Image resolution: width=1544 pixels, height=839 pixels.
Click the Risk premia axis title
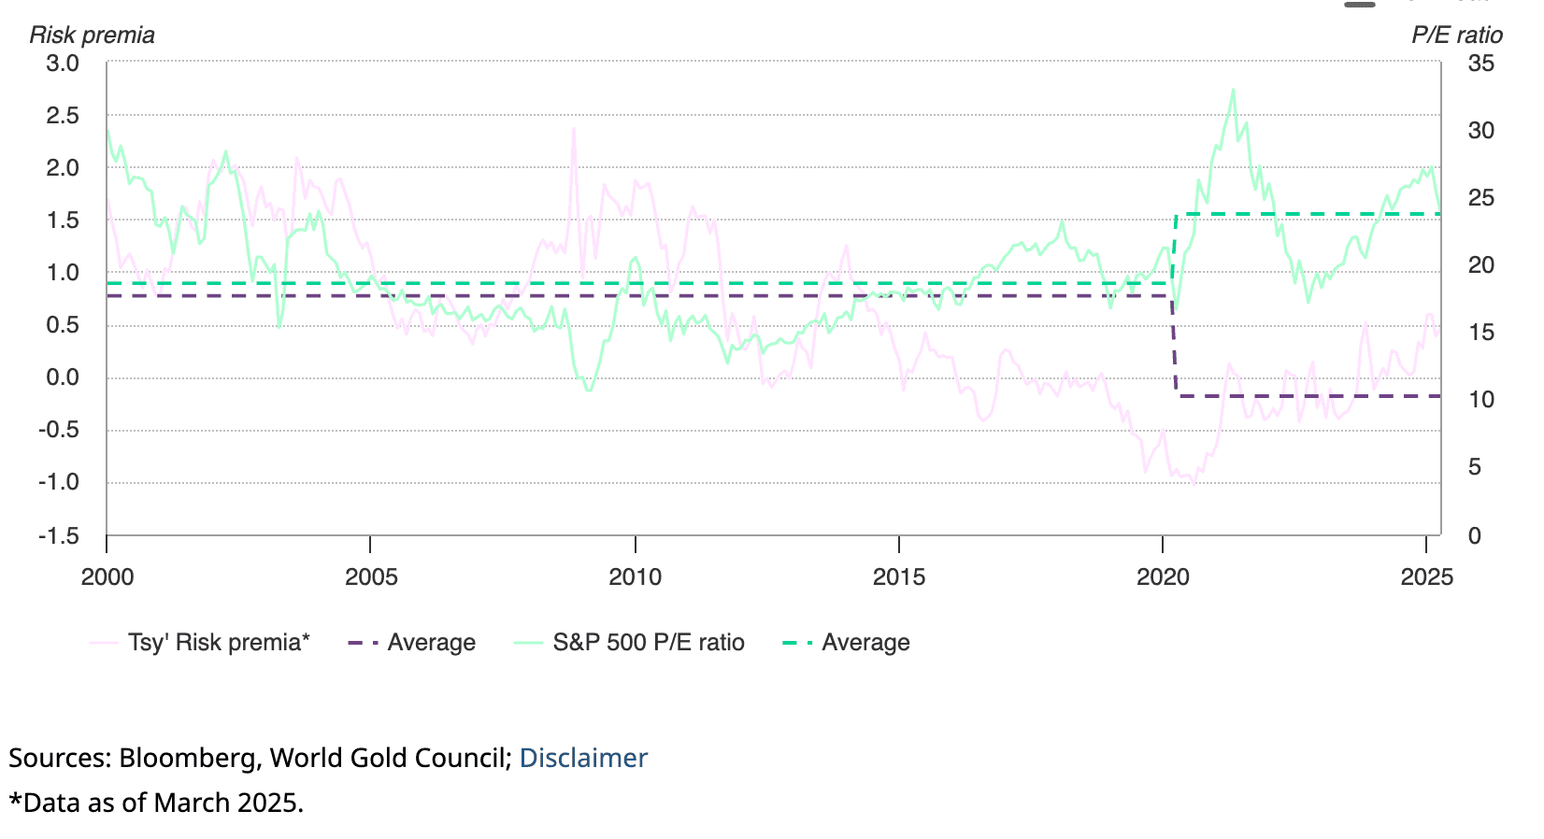pyautogui.click(x=92, y=36)
